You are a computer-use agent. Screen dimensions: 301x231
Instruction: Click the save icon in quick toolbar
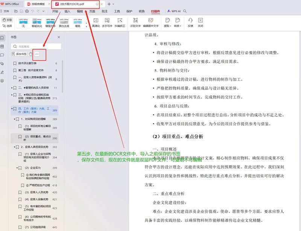coord(21,11)
